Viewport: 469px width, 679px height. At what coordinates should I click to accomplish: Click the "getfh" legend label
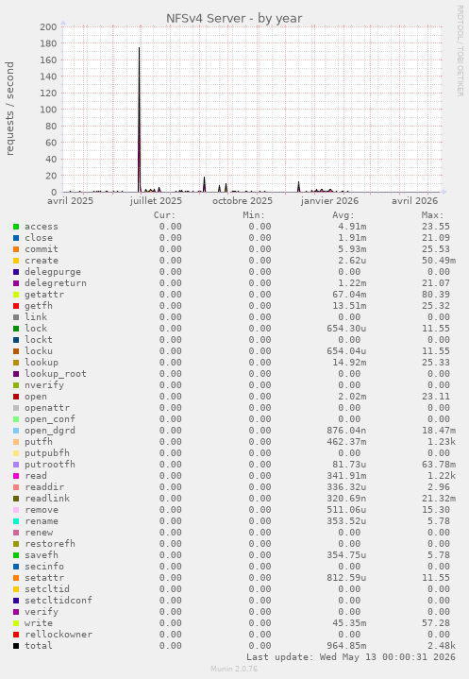tap(39, 306)
